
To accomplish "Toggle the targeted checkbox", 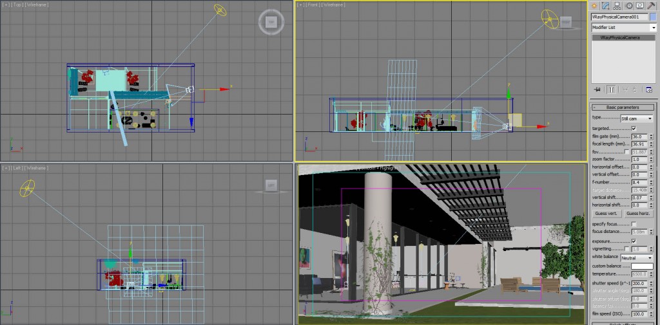I will [634, 128].
